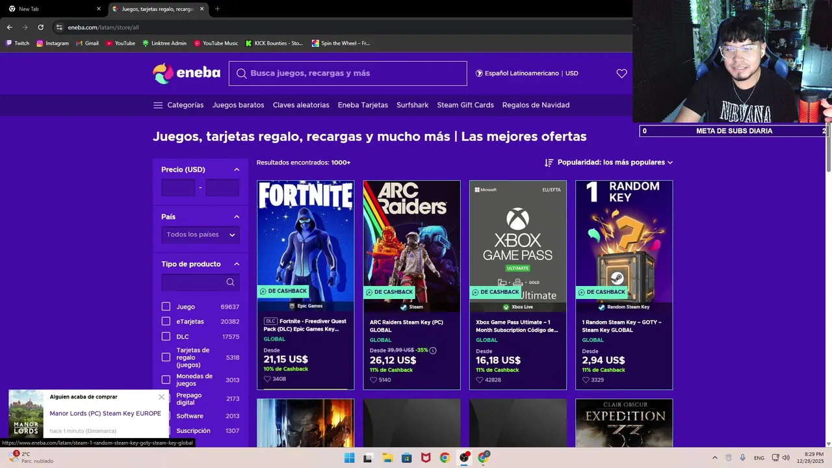
Task: Click the price info icon on ARC Raiders
Action: tap(433, 350)
